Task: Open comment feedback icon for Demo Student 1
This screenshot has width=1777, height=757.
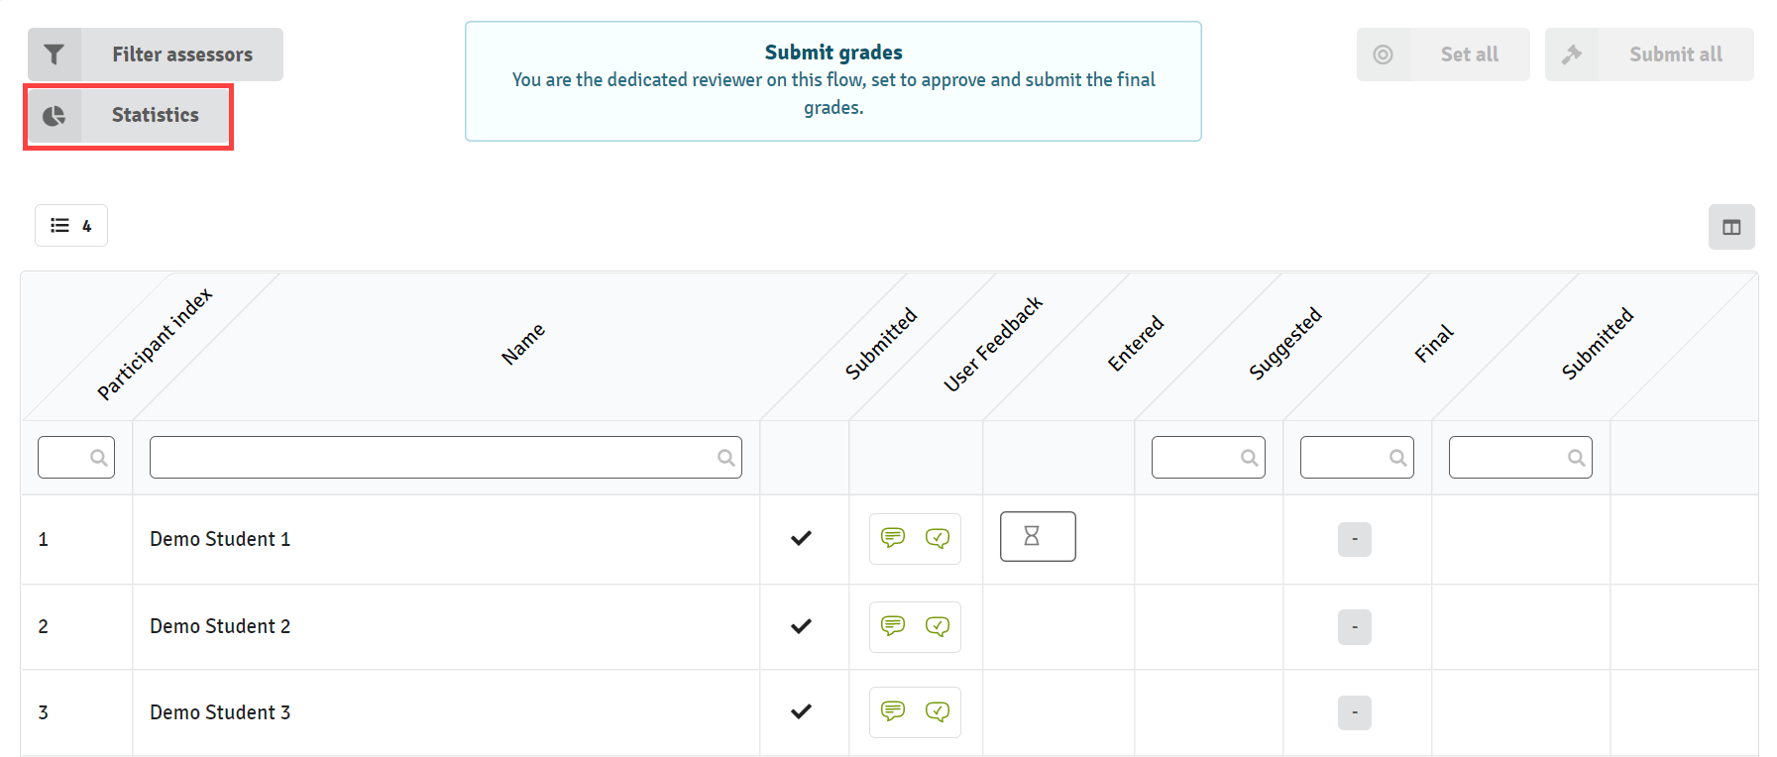Action: [x=893, y=538]
